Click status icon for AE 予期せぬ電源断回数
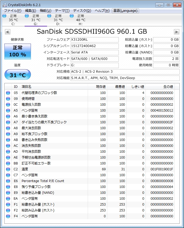Image resolution: width=184 pixels, height=228 pixels. click(x=8, y=158)
